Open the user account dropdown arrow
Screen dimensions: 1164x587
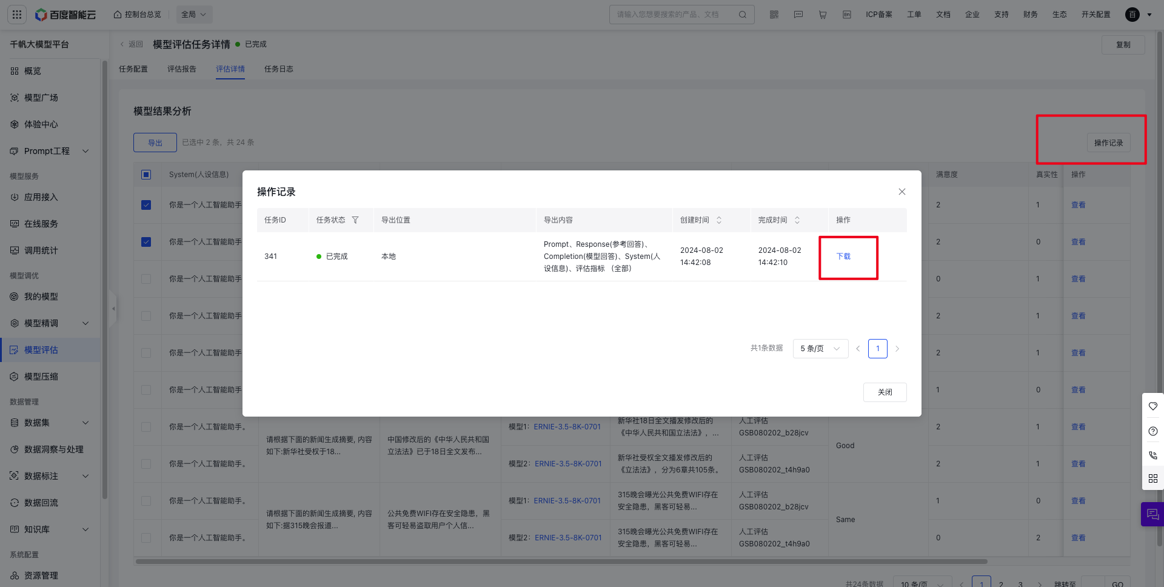[1149, 15]
